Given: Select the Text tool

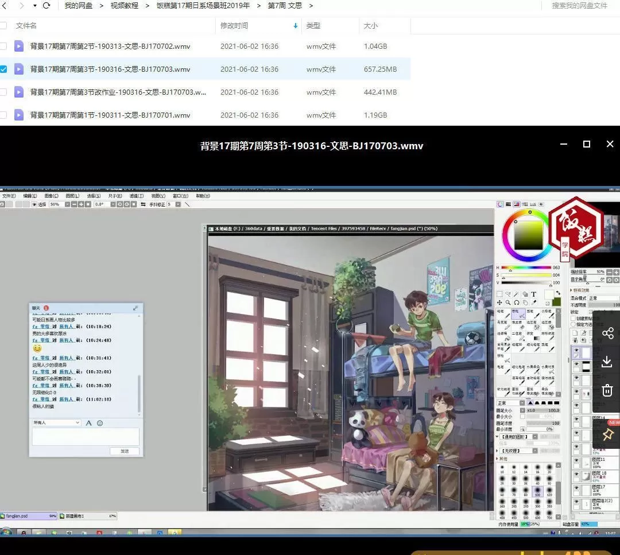Looking at the screenshot, I should tap(534, 294).
